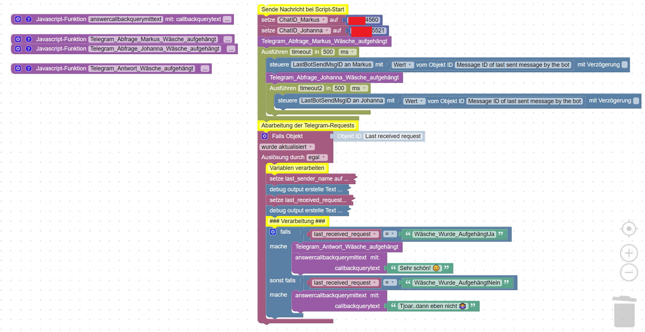Select comment Sende Nachricht bei Script-Start

[x=303, y=9]
